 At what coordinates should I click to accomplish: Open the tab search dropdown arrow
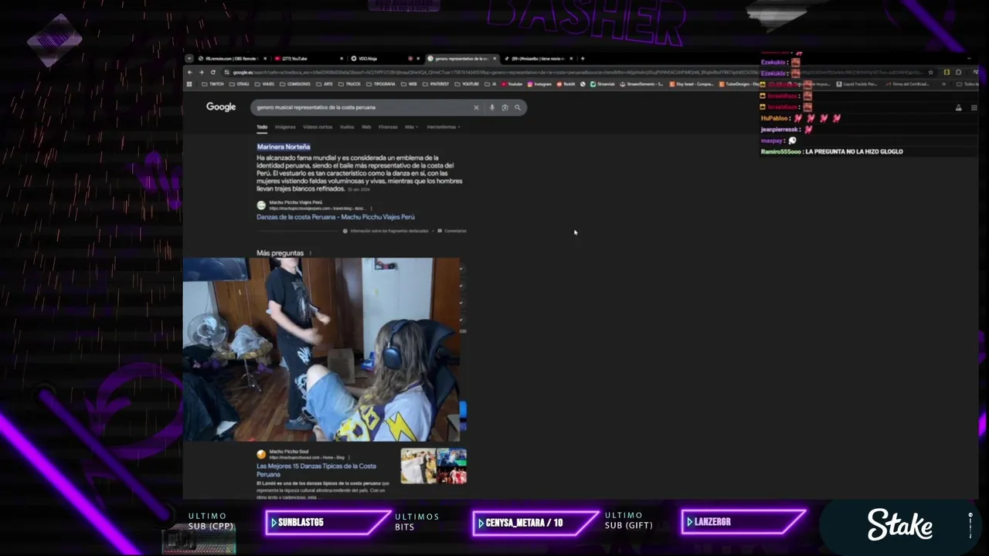point(189,58)
